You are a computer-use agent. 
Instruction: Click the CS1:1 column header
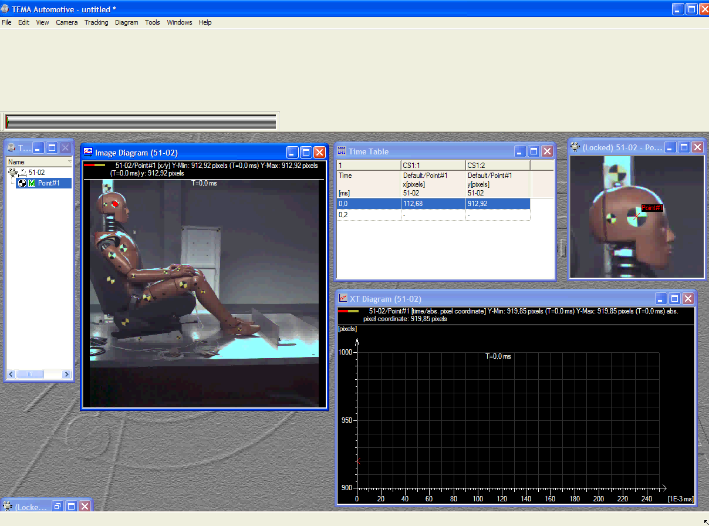(x=433, y=166)
